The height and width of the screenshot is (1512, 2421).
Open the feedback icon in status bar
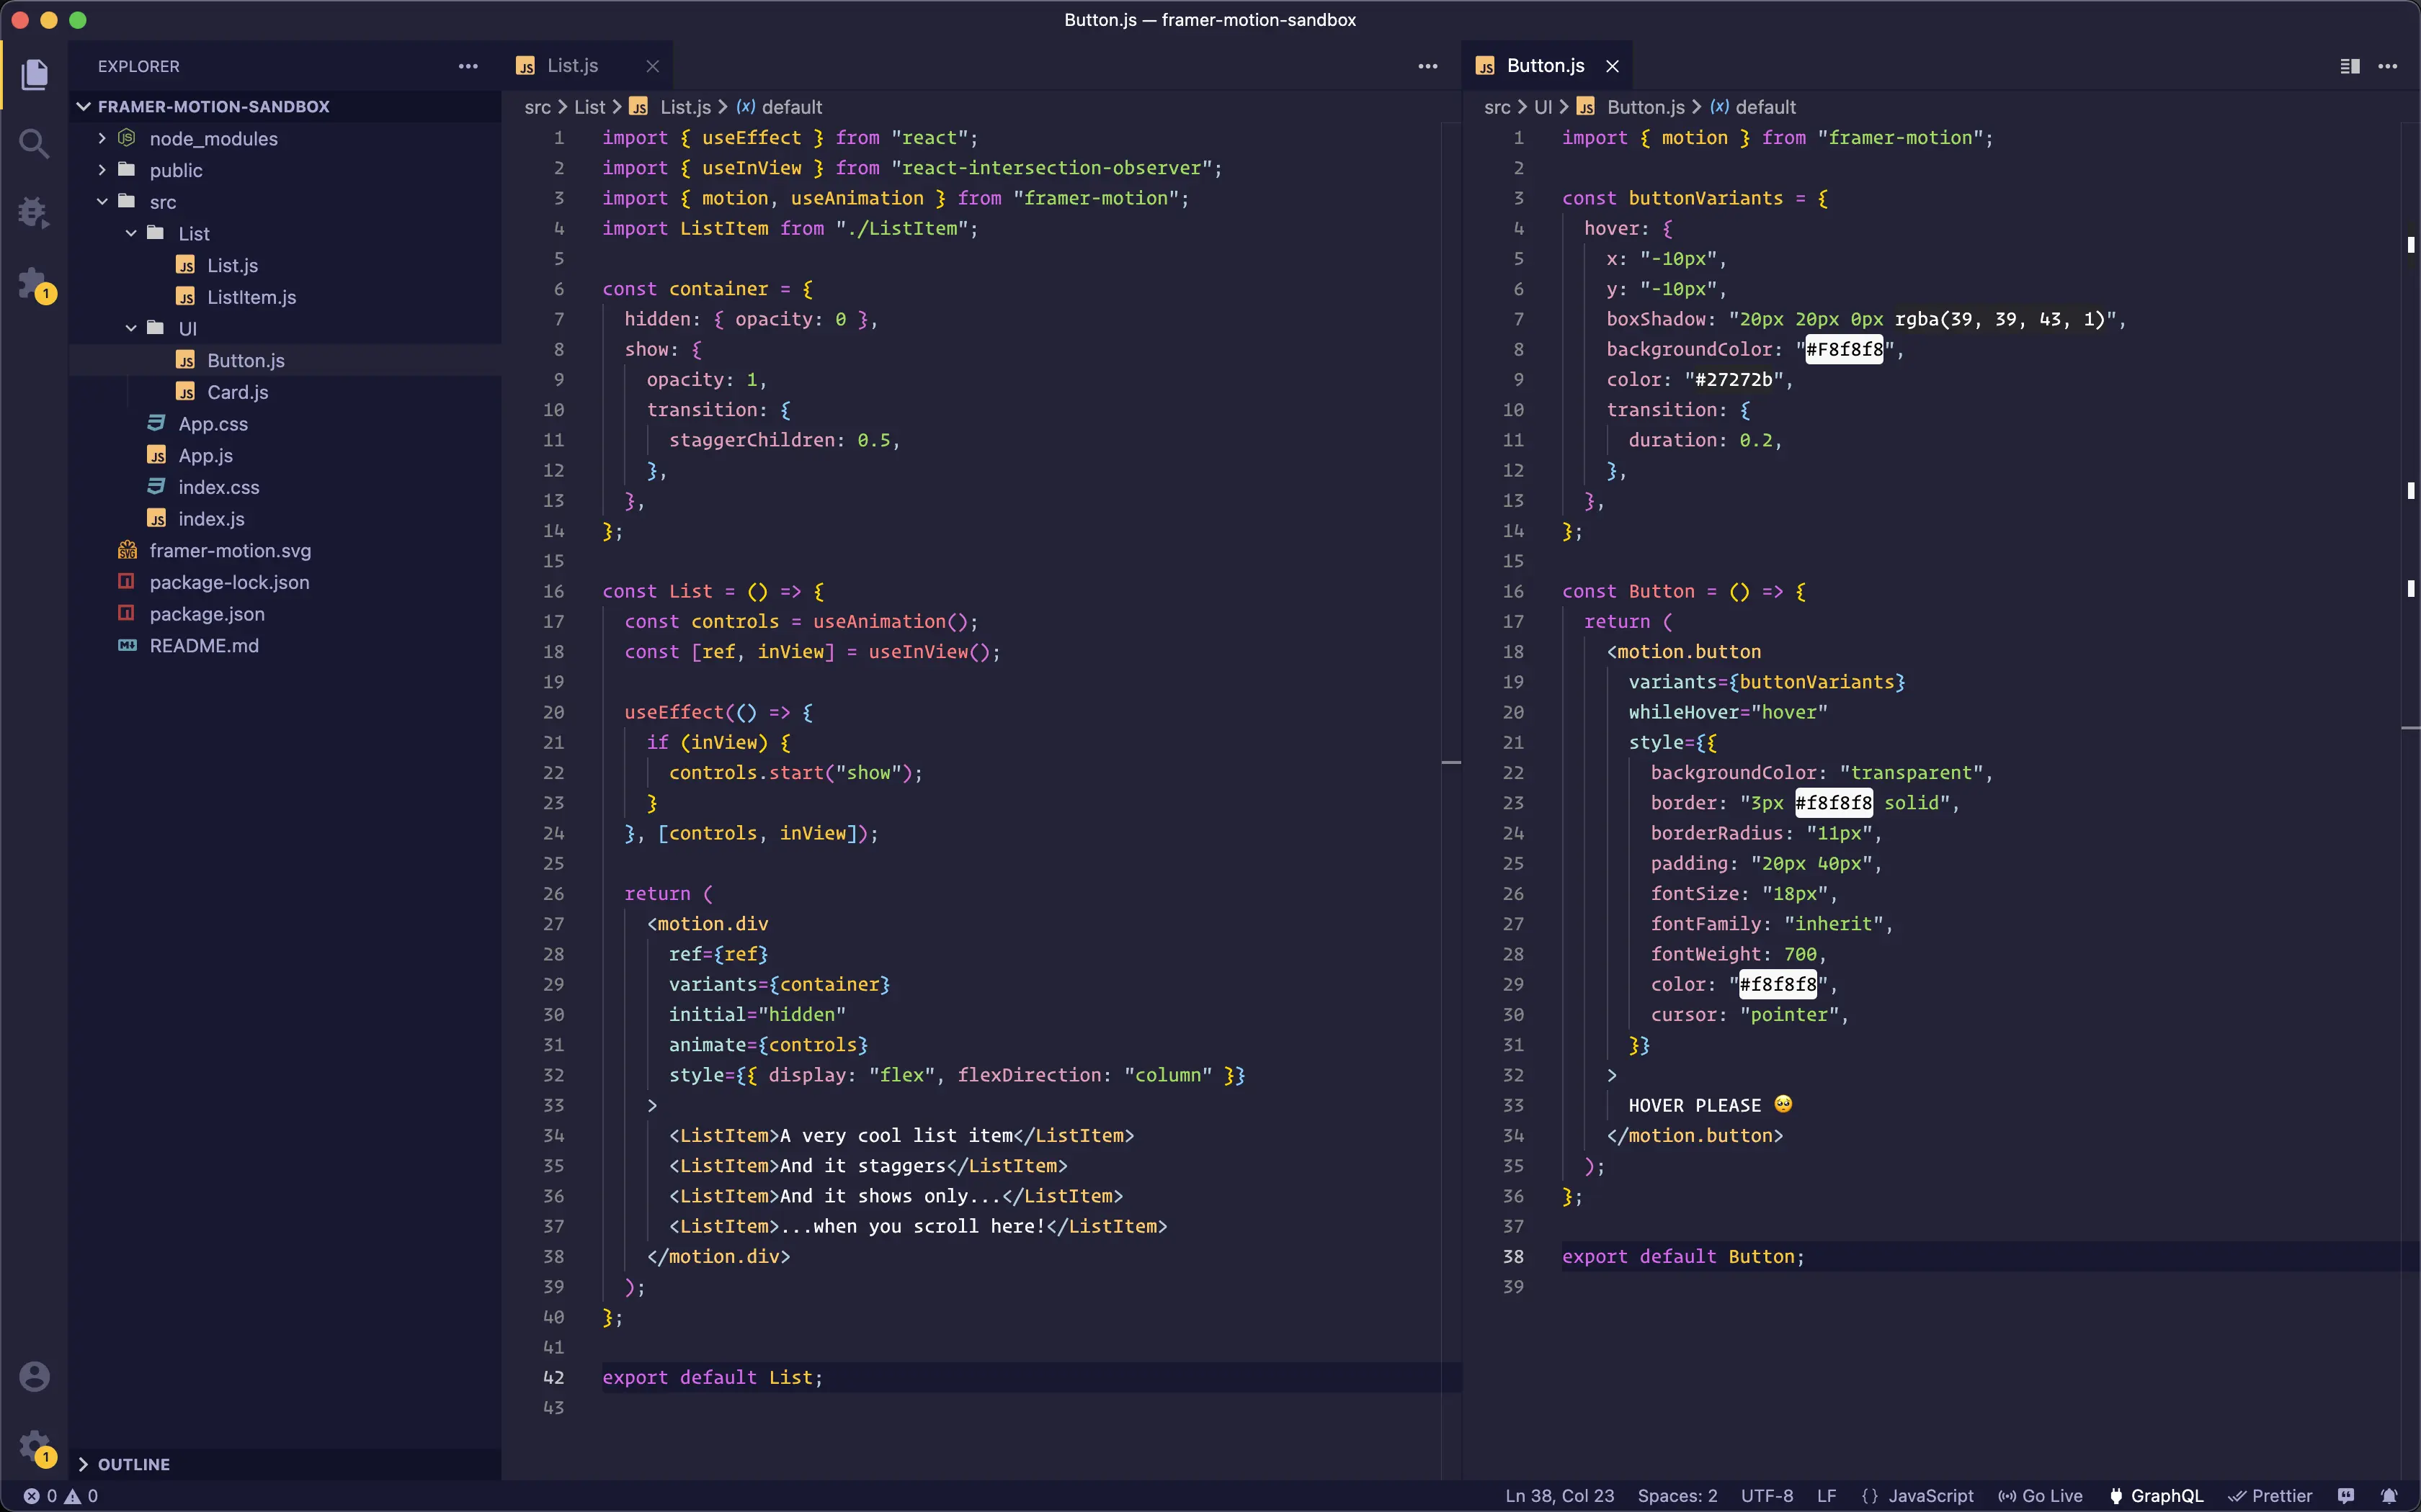(2346, 1496)
